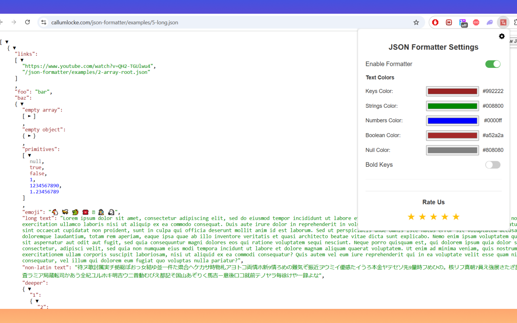The image size is (517, 323).
Task: Click the SponsorBlock fast-forward extension icon
Action: tap(449, 22)
